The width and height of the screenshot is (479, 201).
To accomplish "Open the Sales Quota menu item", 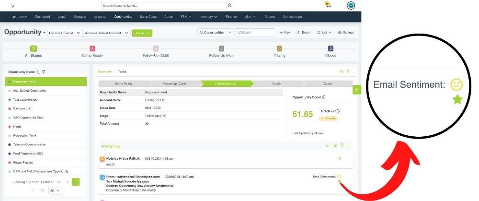I will tap(148, 17).
